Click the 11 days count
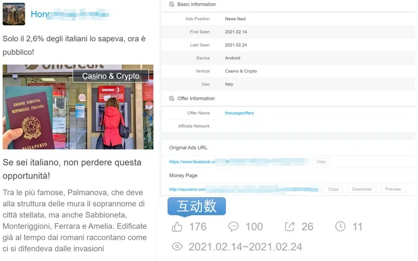The image size is (418, 261). pyautogui.click(x=357, y=227)
